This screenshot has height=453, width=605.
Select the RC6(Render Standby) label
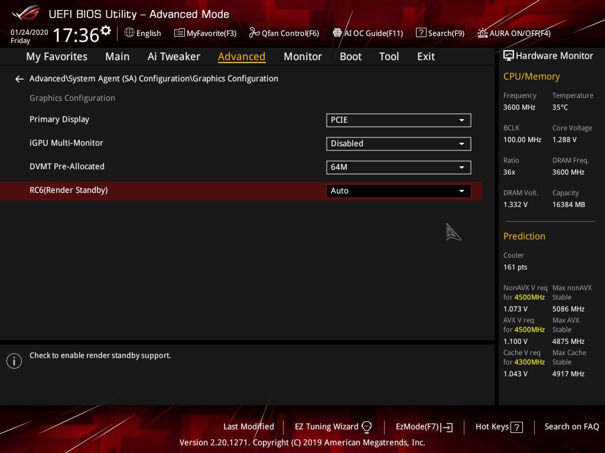point(69,191)
